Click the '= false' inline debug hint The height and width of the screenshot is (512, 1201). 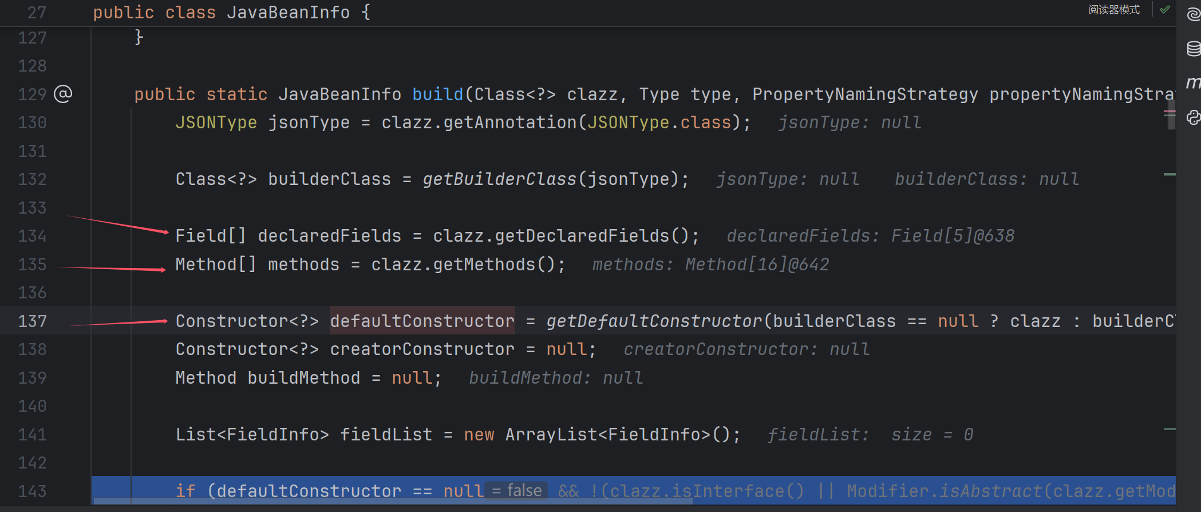pyautogui.click(x=516, y=491)
